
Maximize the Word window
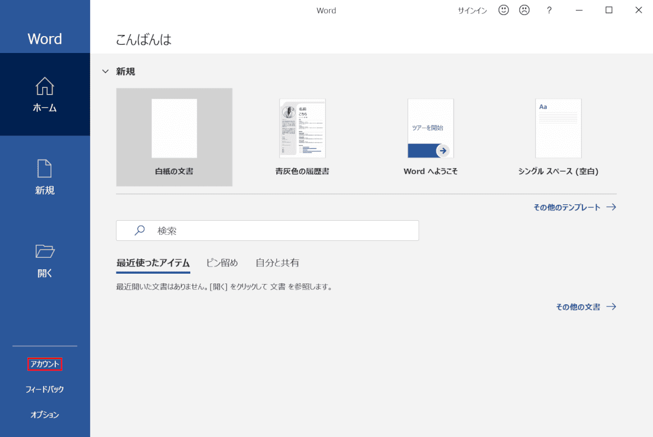[x=609, y=10]
